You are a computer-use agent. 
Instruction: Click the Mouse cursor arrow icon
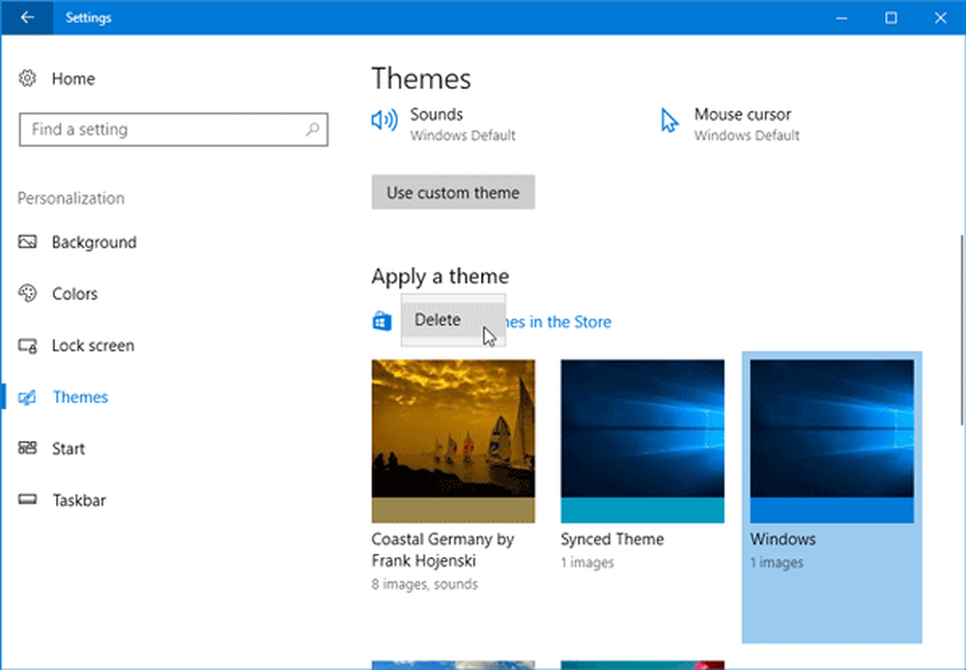(669, 120)
